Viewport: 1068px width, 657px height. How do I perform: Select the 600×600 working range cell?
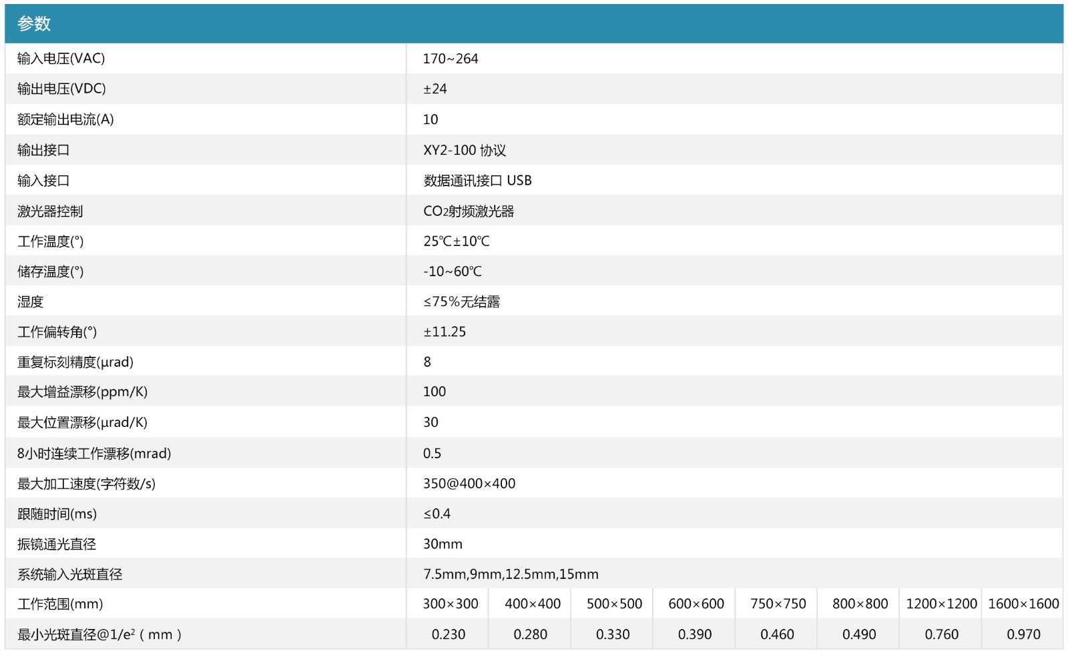[x=696, y=604]
